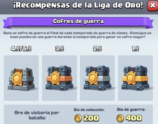Screen dimensions: 158x124
Task: Select the silver-banded 2º place chest
Action: click(97, 78)
